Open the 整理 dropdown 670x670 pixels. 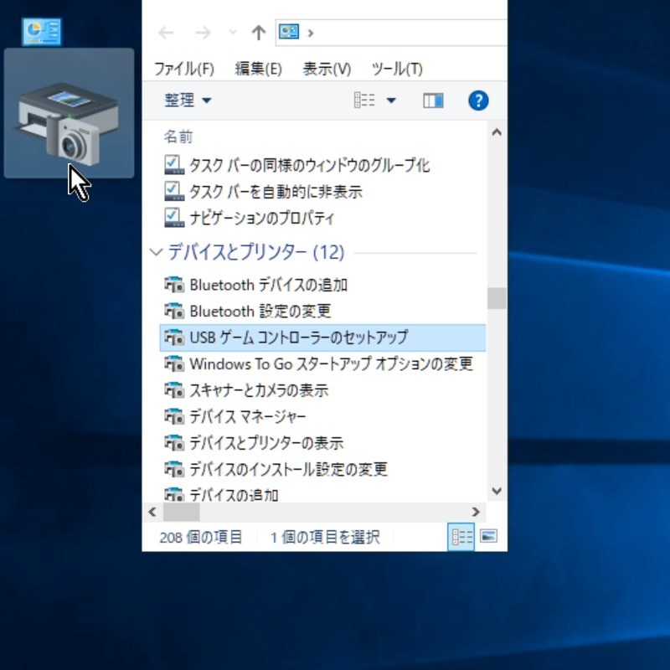[188, 100]
